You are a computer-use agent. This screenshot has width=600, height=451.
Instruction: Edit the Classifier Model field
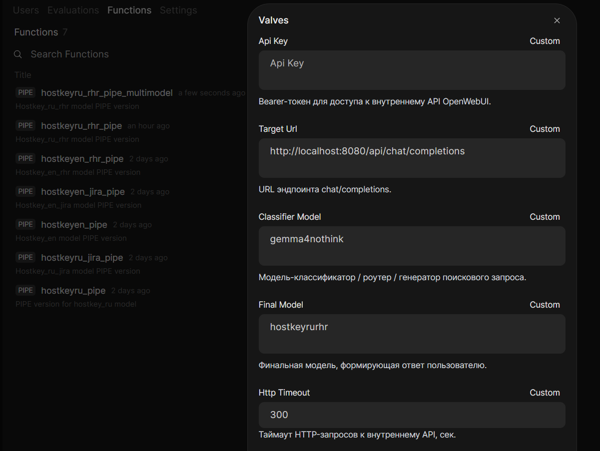[x=412, y=246]
